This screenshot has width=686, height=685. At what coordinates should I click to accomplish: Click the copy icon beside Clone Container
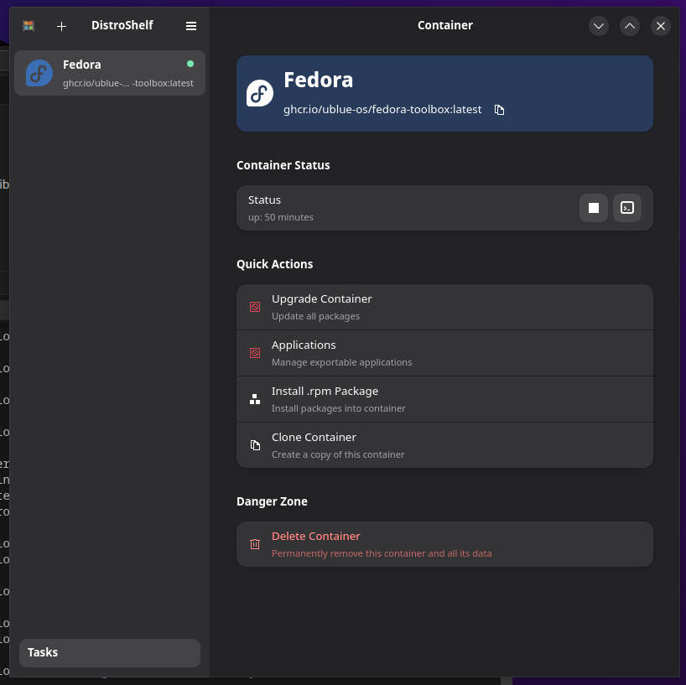255,445
